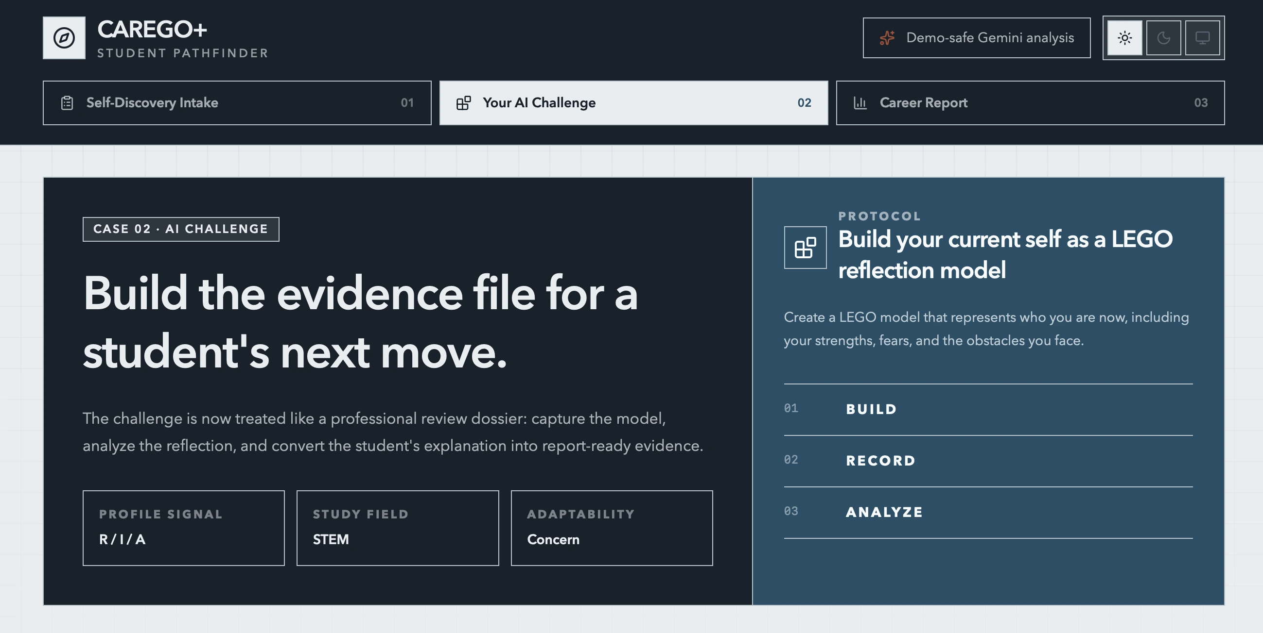Open the Your AI Challenge tab
Viewport: 1263px width, 633px height.
(x=633, y=103)
